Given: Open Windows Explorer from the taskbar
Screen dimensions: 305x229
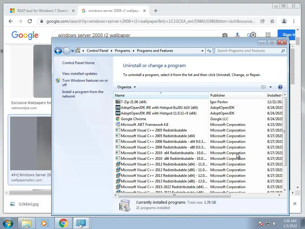Looking at the screenshot, I should (27, 223).
